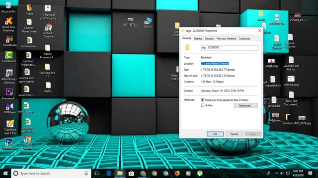Open the uTorrent taskbar icon
The width and height of the screenshot is (318, 178).
[200, 174]
